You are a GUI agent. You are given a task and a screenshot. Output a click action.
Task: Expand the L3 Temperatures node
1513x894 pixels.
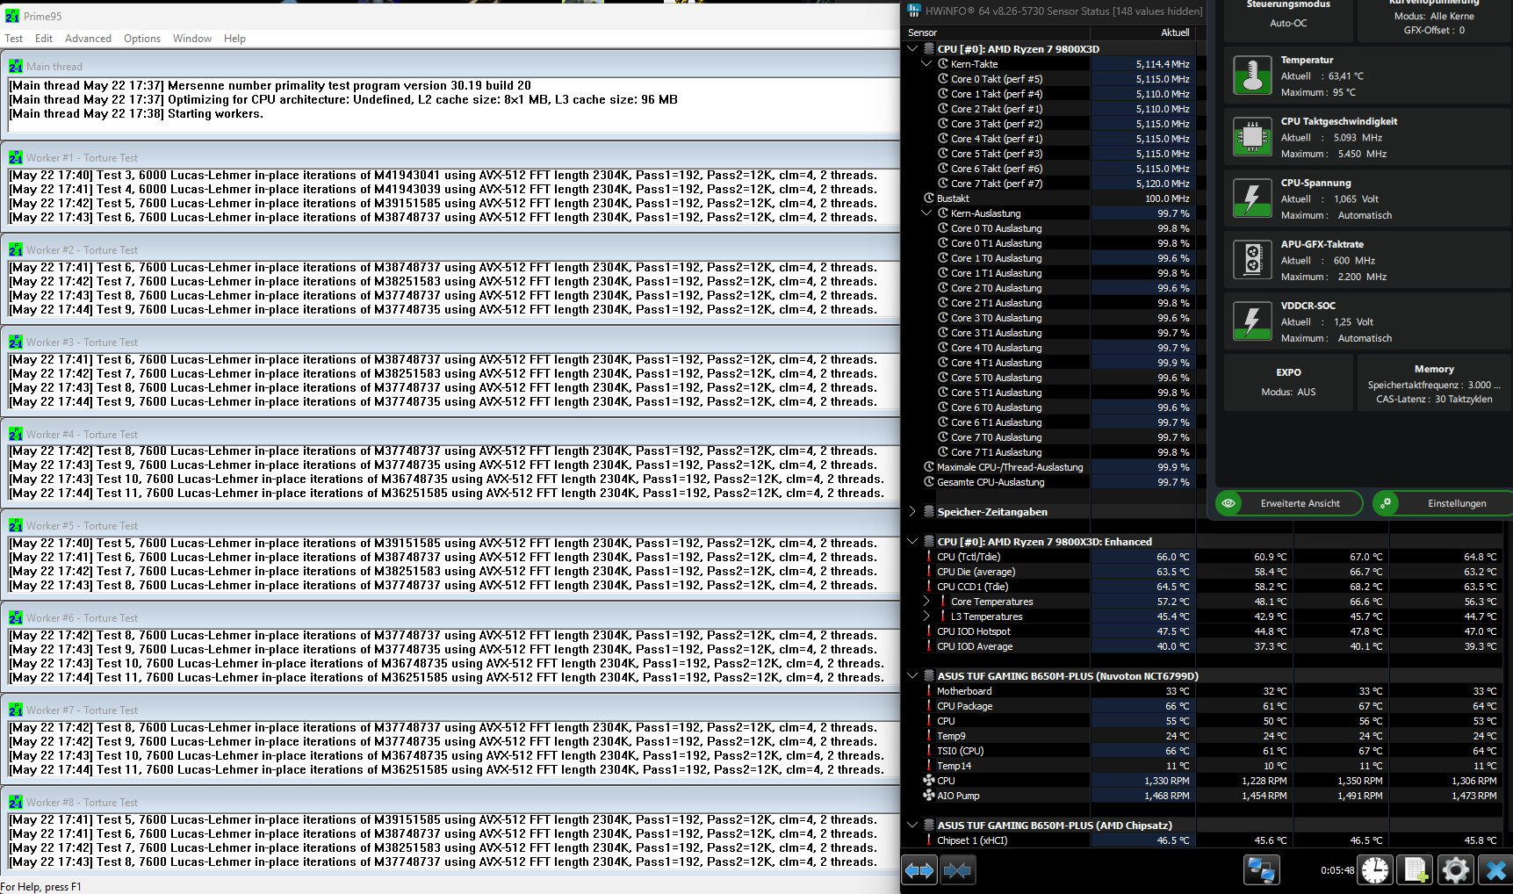point(926,616)
